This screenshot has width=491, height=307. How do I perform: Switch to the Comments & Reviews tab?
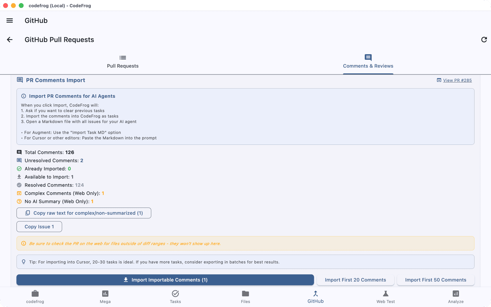click(x=368, y=61)
